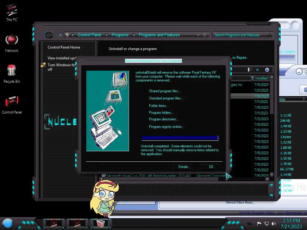Sort by the Installed On column header
307x230 pixels.
[261, 78]
